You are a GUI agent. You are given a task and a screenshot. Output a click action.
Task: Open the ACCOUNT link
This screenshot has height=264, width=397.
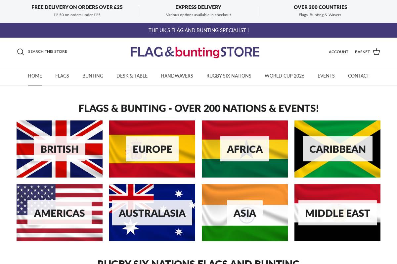(338, 52)
